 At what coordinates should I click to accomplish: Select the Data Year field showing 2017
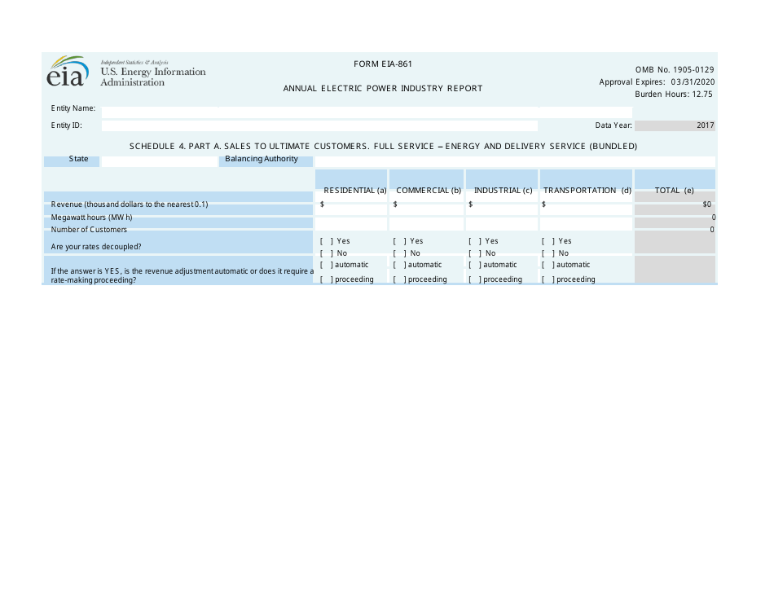click(675, 126)
